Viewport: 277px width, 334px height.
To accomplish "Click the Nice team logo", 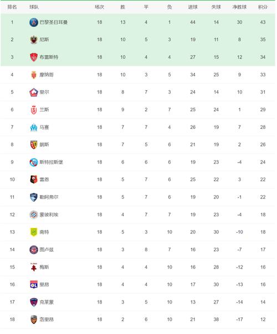I will 33,40.
